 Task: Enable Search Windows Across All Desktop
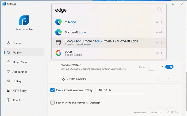point(52,103)
